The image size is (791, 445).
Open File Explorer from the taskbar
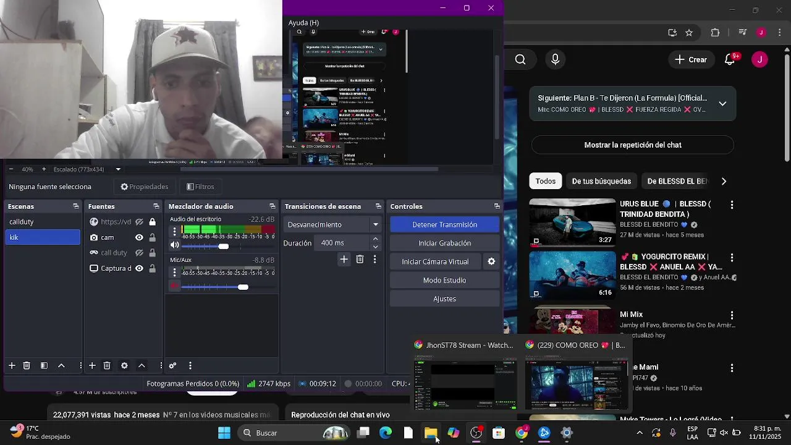coord(431,433)
